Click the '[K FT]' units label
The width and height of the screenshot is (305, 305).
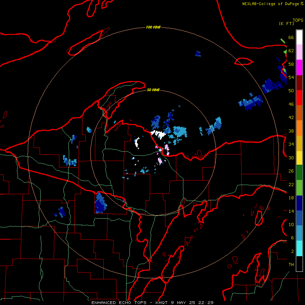click(286, 23)
